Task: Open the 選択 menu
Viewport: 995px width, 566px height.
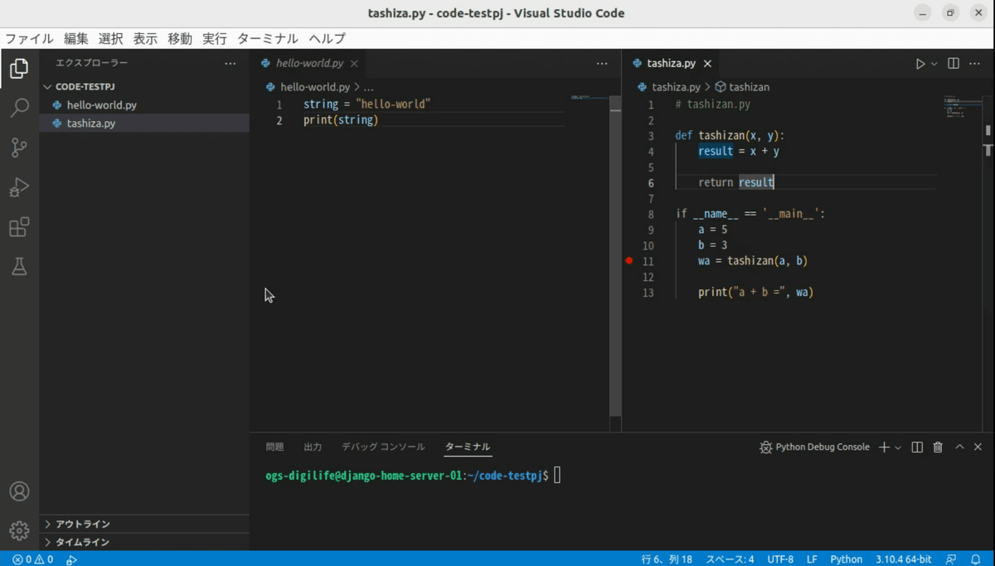Action: click(x=110, y=38)
